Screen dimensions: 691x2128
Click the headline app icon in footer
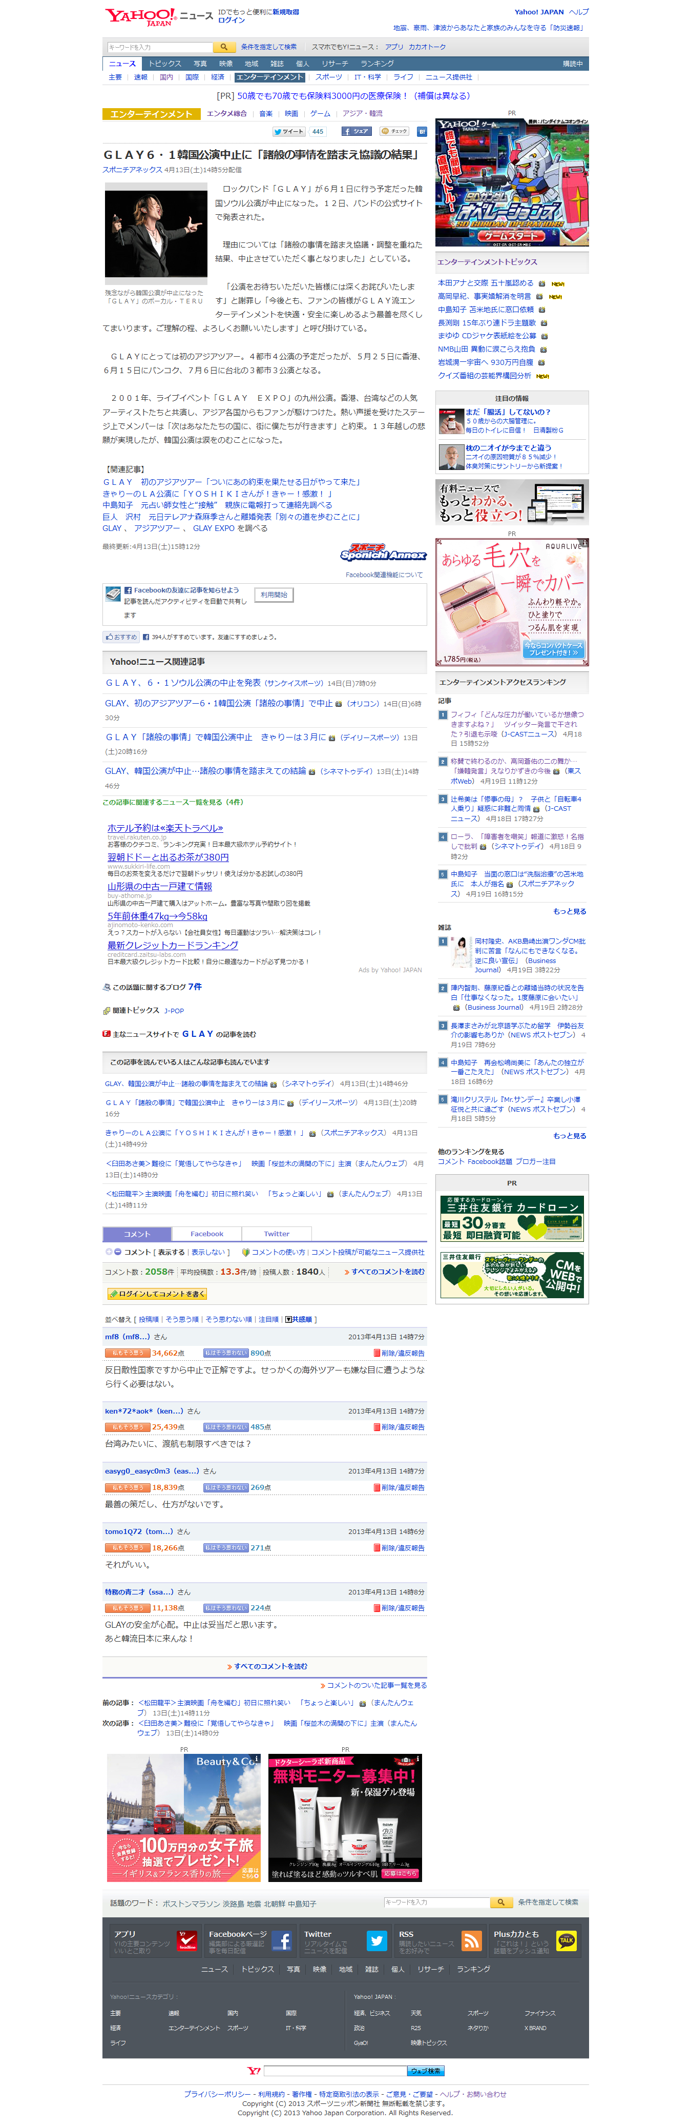click(187, 1940)
